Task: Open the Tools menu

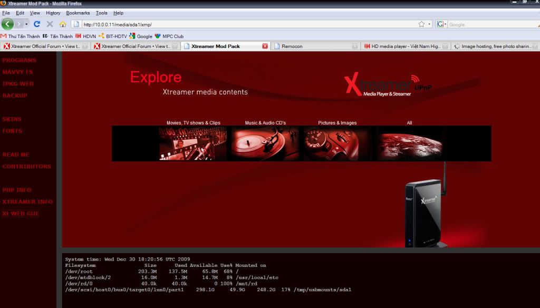Action: (x=102, y=13)
